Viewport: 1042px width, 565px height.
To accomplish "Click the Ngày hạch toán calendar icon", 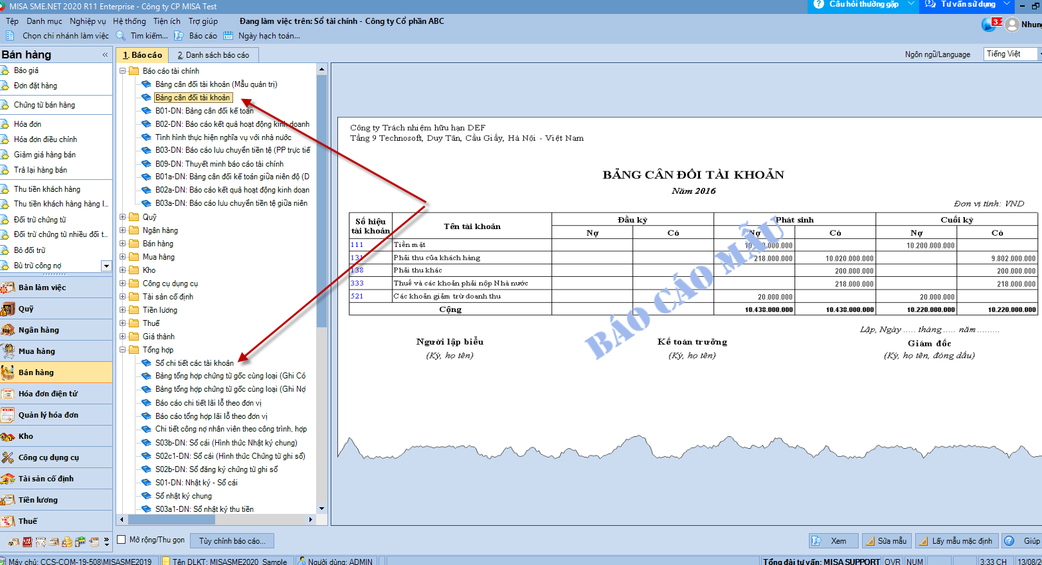I will point(228,36).
